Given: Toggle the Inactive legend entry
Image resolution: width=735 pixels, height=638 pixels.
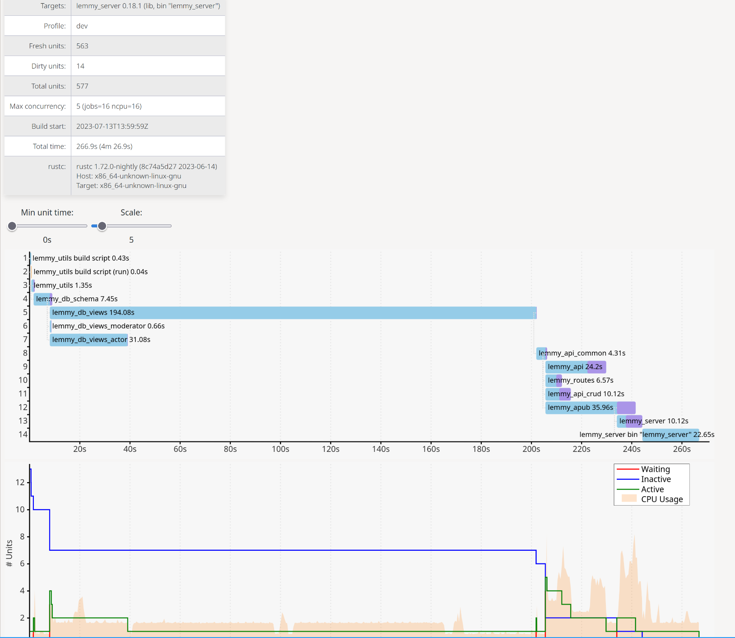Looking at the screenshot, I should click(652, 479).
